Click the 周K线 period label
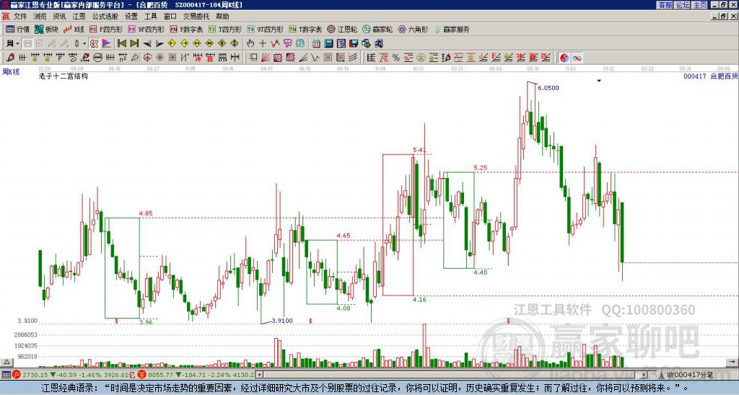739x395 pixels. [x=11, y=72]
